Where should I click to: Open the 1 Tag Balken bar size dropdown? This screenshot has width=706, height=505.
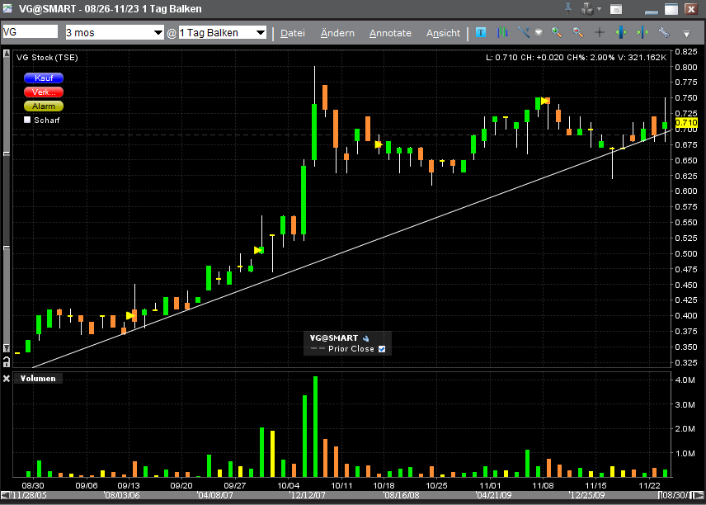(x=223, y=32)
